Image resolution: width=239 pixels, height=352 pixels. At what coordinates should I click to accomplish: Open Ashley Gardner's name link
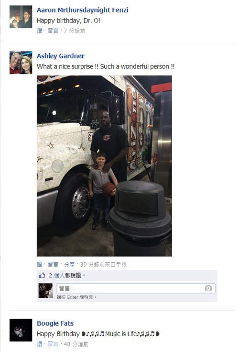click(61, 56)
